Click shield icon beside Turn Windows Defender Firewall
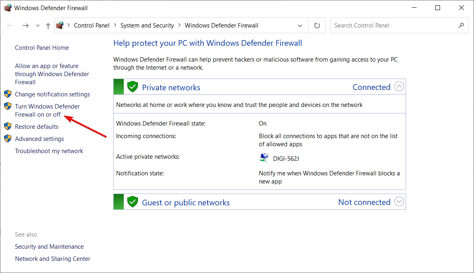Viewport: 474px width, 273px height. (x=8, y=106)
